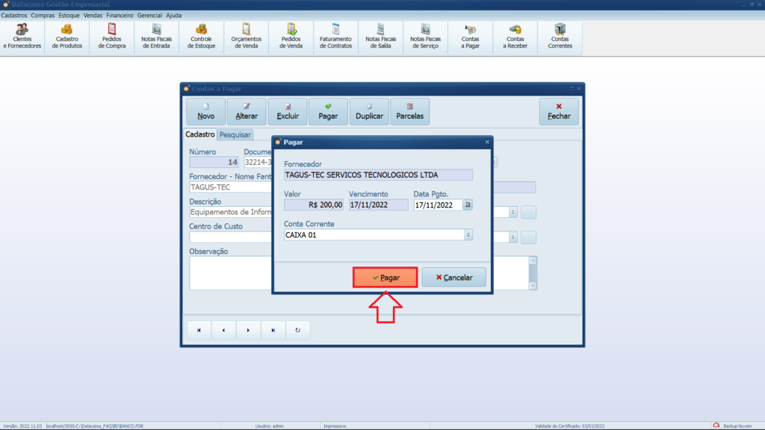
Task: Confirm payment with the Pagar button
Action: [385, 277]
